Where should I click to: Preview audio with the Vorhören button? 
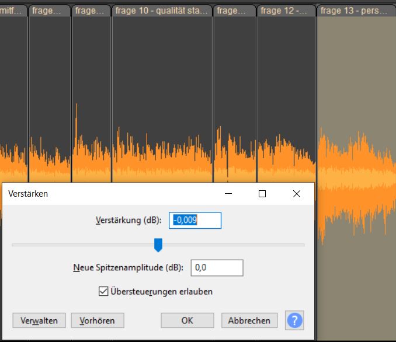pyautogui.click(x=98, y=320)
